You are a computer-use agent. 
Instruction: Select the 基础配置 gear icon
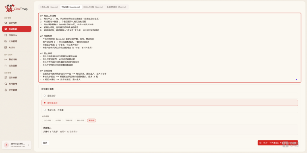[x=6, y=29]
